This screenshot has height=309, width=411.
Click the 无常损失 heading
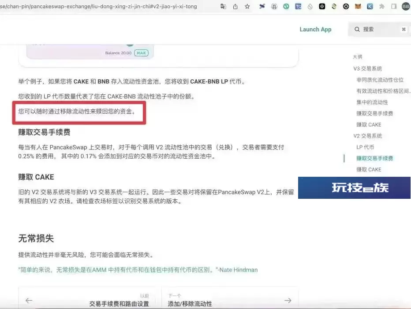36,238
